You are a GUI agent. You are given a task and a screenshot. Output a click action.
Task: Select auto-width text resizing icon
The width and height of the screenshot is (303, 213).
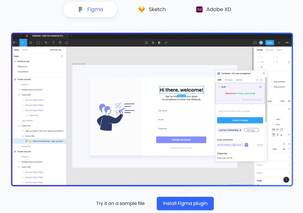point(274,130)
